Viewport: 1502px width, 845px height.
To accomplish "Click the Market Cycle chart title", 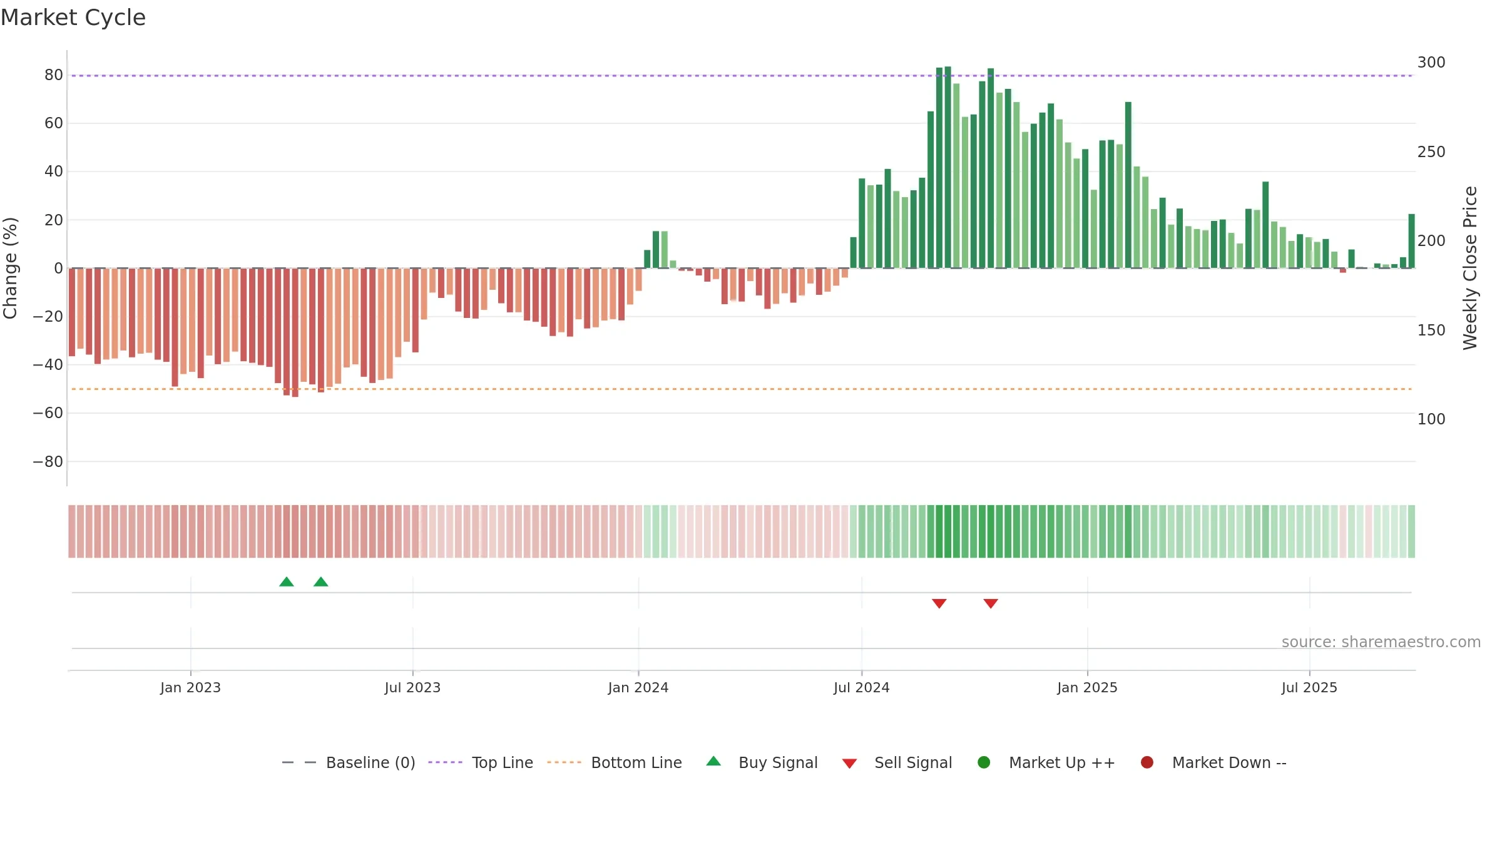I will [x=73, y=18].
